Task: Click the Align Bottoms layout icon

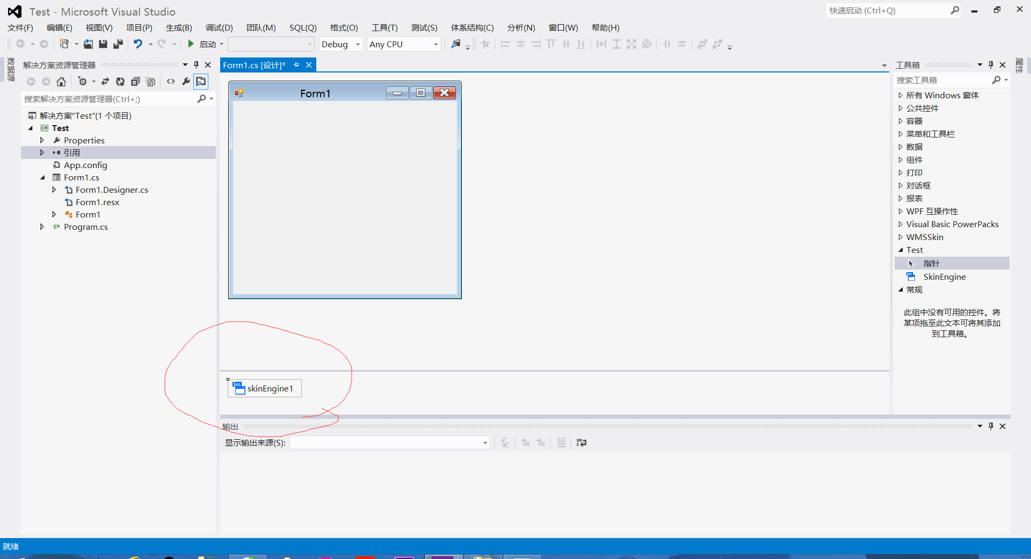Action: coord(581,44)
